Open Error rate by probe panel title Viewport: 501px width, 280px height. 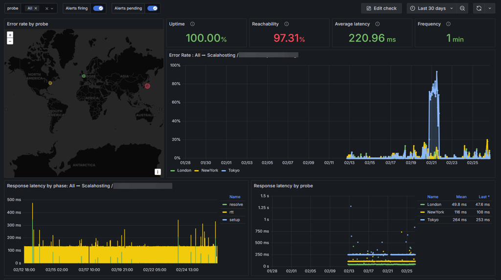[x=27, y=24]
